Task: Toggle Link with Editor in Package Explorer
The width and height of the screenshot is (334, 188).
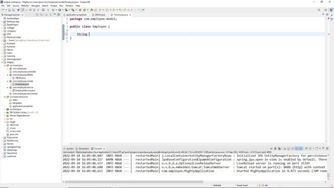Action: tap(41, 15)
